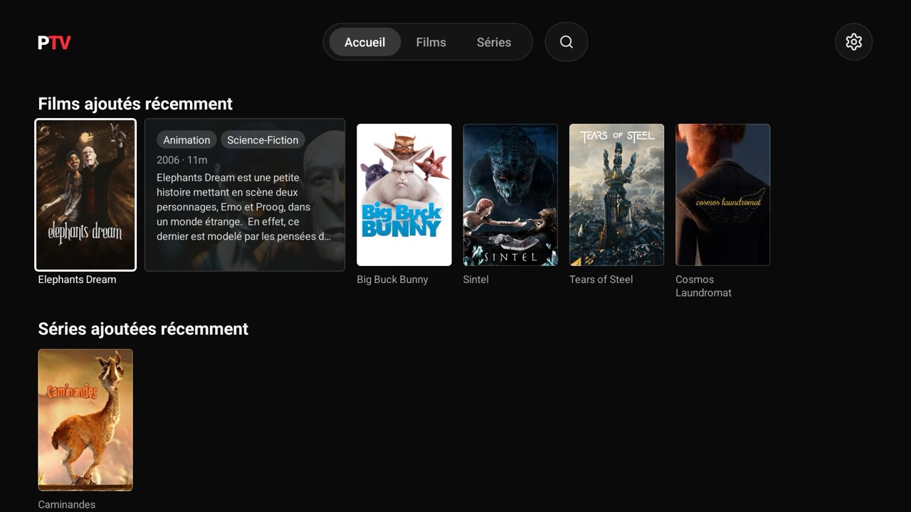Click the '2006 · 11m' metadata text

[182, 160]
